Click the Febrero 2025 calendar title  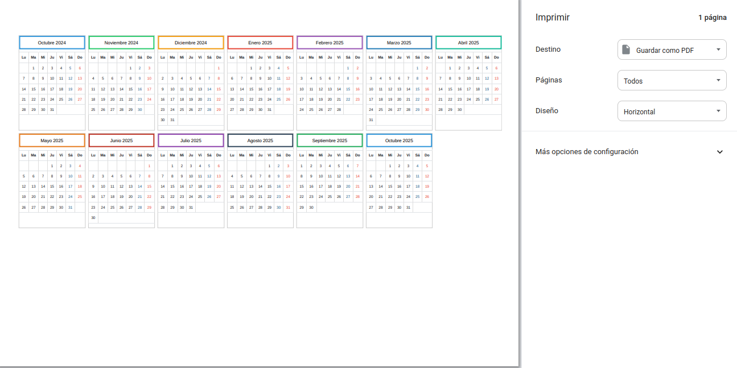330,43
